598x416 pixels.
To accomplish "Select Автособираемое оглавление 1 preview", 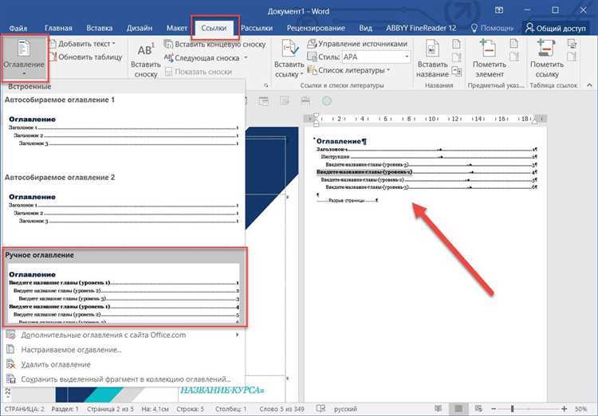I will [x=124, y=131].
